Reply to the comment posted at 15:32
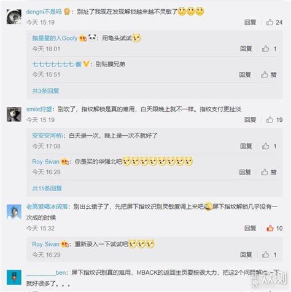Screen dimensions: 291x292 (x=250, y=228)
